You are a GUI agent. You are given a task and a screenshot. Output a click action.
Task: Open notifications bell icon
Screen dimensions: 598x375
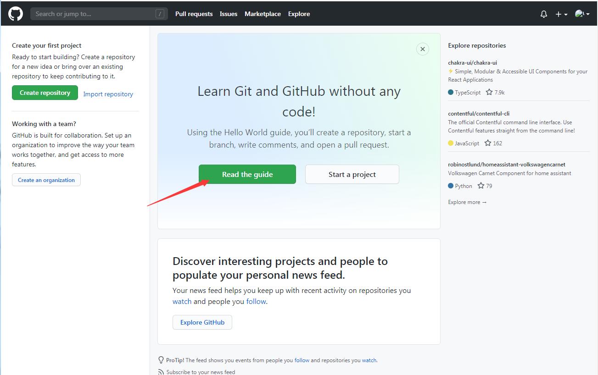click(x=544, y=14)
